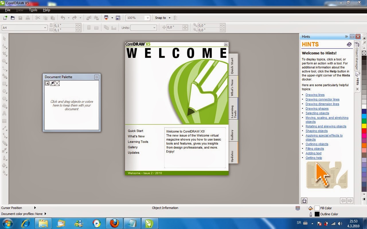Show the Welcome screen toolbar icon
The image size is (367, 229).
tap(118, 18)
